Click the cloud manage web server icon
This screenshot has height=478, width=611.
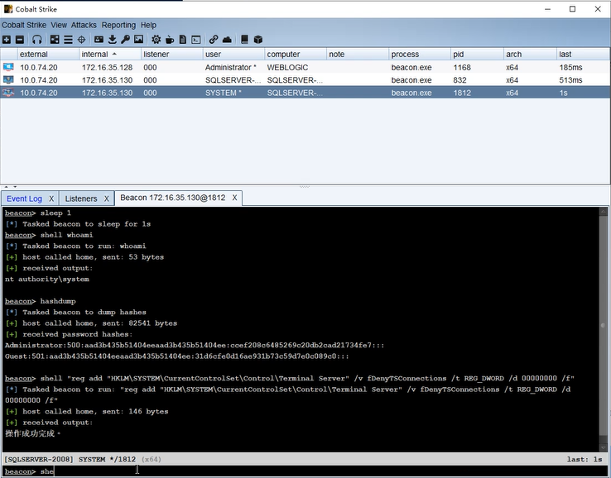point(227,40)
